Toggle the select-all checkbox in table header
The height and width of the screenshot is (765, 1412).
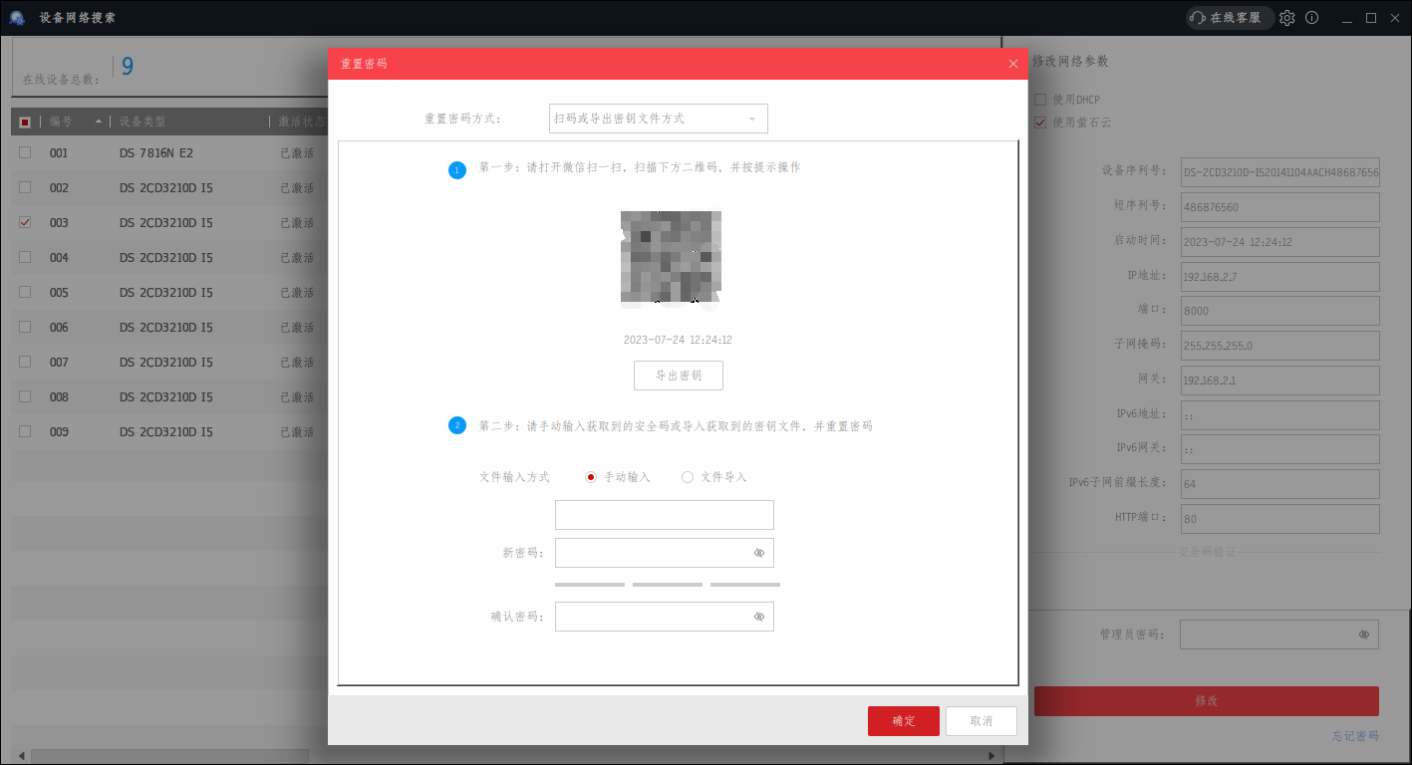coord(25,122)
